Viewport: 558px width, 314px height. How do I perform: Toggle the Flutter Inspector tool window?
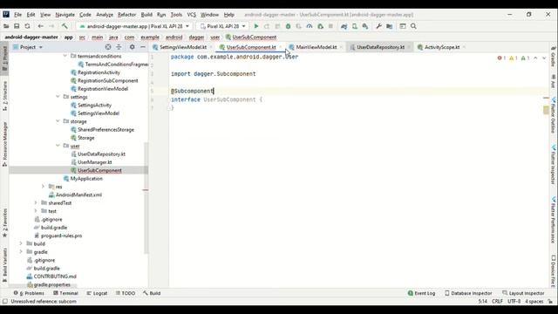pyautogui.click(x=553, y=164)
